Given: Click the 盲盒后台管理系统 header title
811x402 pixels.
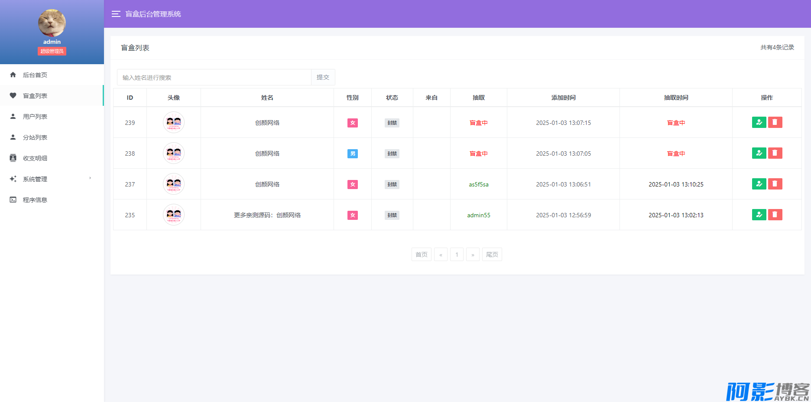Looking at the screenshot, I should [153, 14].
